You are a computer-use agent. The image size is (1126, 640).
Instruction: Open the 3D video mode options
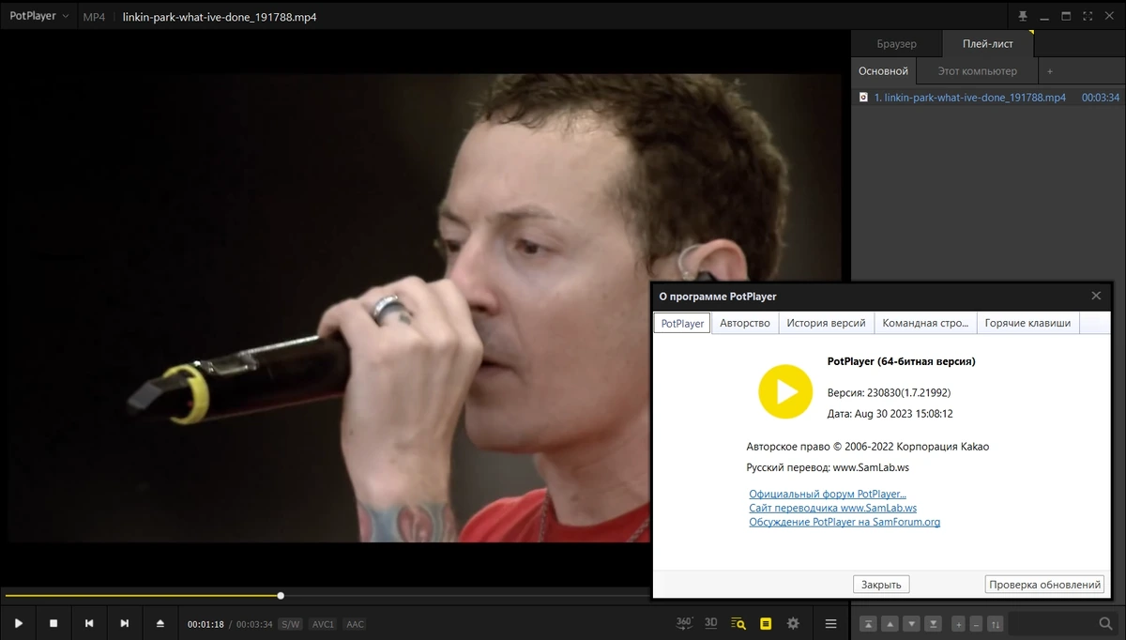tap(711, 623)
